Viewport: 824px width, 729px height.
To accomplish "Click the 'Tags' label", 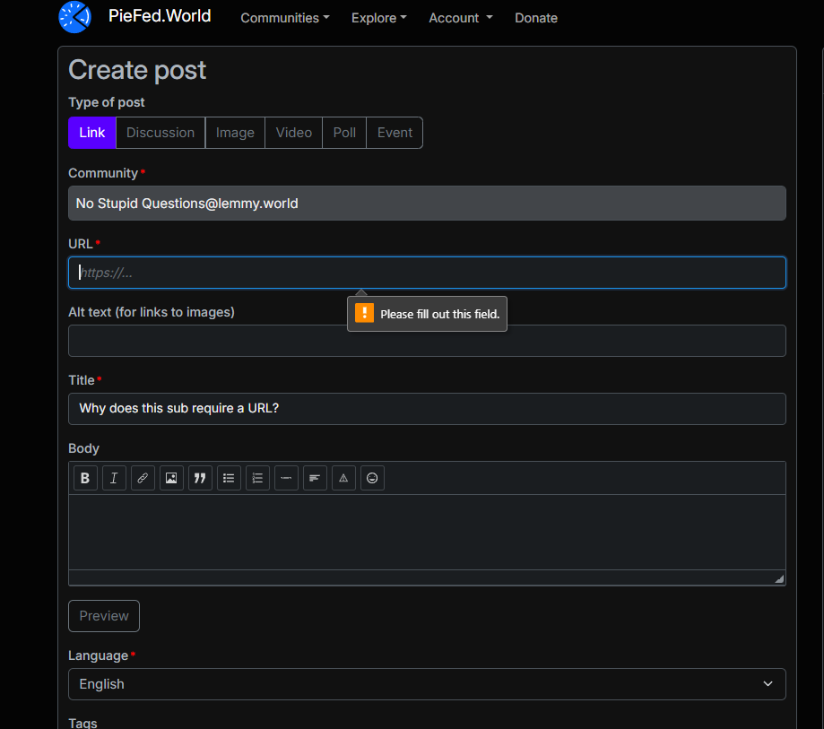I will click(82, 723).
